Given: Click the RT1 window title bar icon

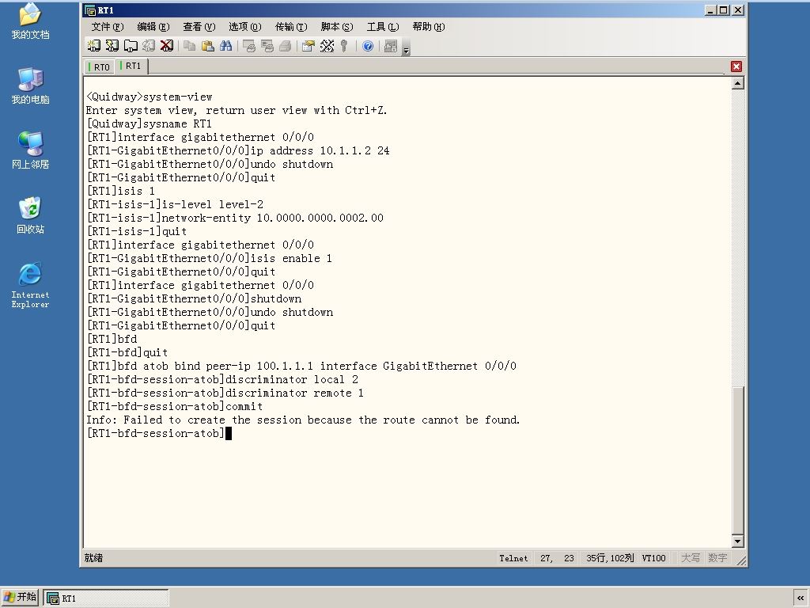Looking at the screenshot, I should 90,9.
